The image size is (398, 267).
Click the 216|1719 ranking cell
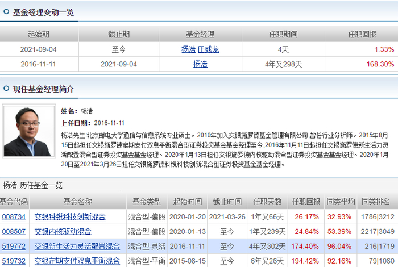[x=379, y=246]
